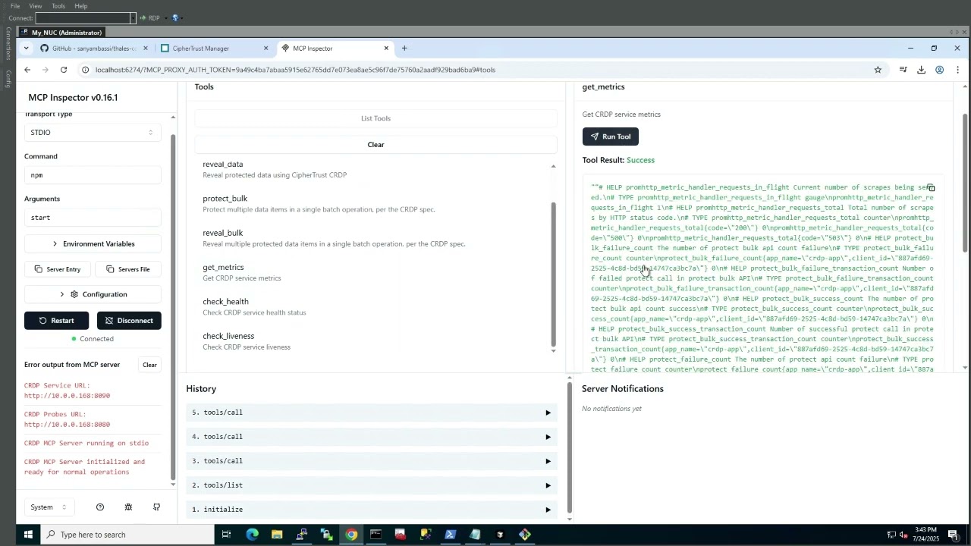Open the media control icon in Chrome toolbar
The image size is (971, 546).
pyautogui.click(x=903, y=70)
